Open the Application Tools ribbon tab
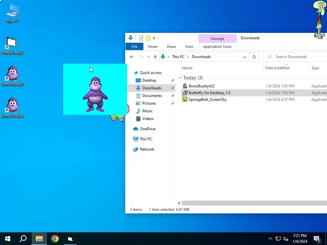This screenshot has height=245, width=327. coord(217,47)
